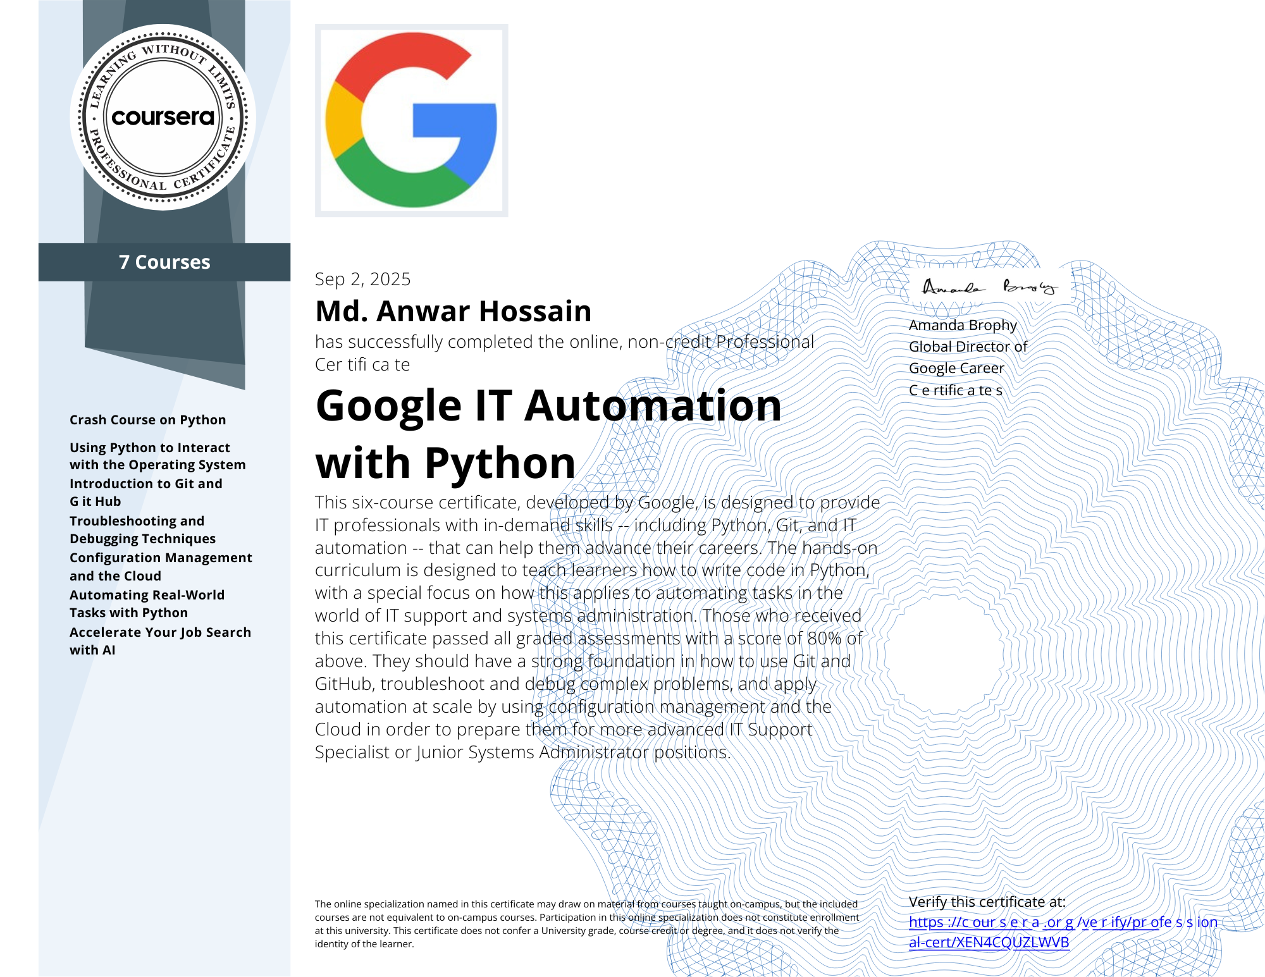Image resolution: width=1265 pixels, height=977 pixels.
Task: Select Automating Real-World Tasks with Python
Action: tap(147, 603)
